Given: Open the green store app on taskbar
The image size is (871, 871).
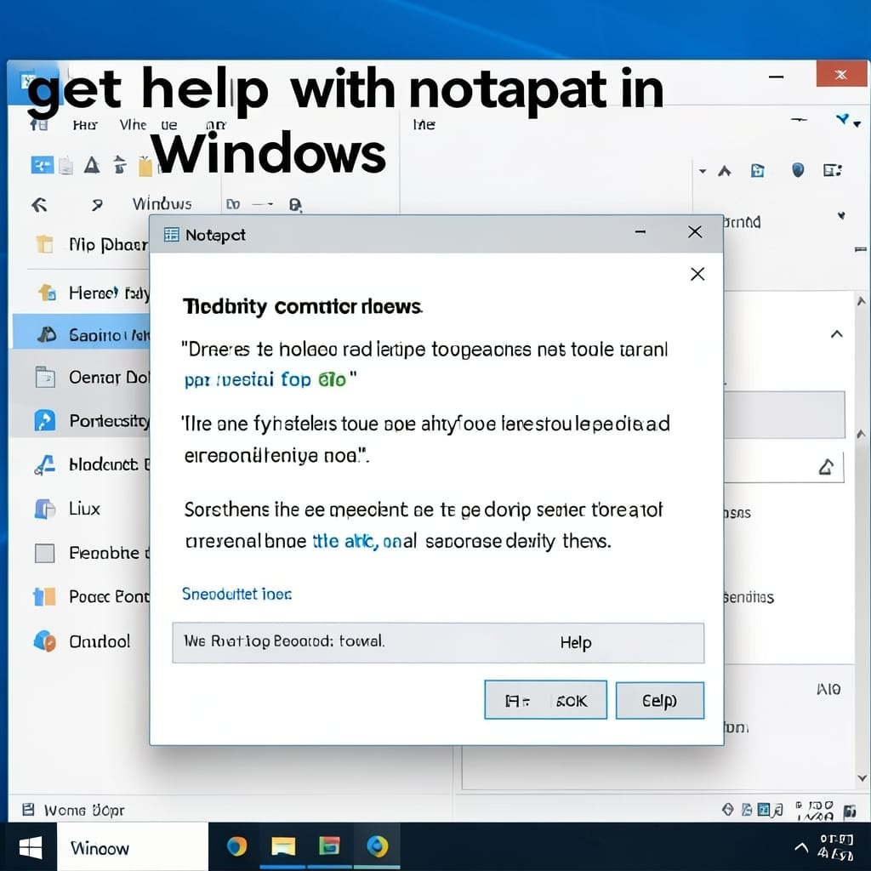Looking at the screenshot, I should (329, 846).
